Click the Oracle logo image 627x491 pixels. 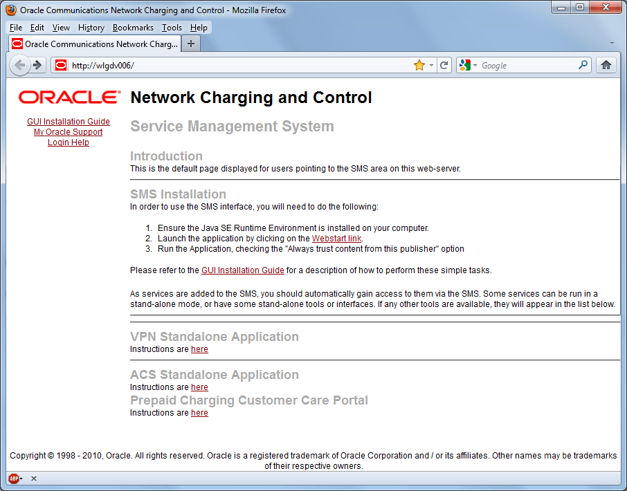tap(70, 97)
